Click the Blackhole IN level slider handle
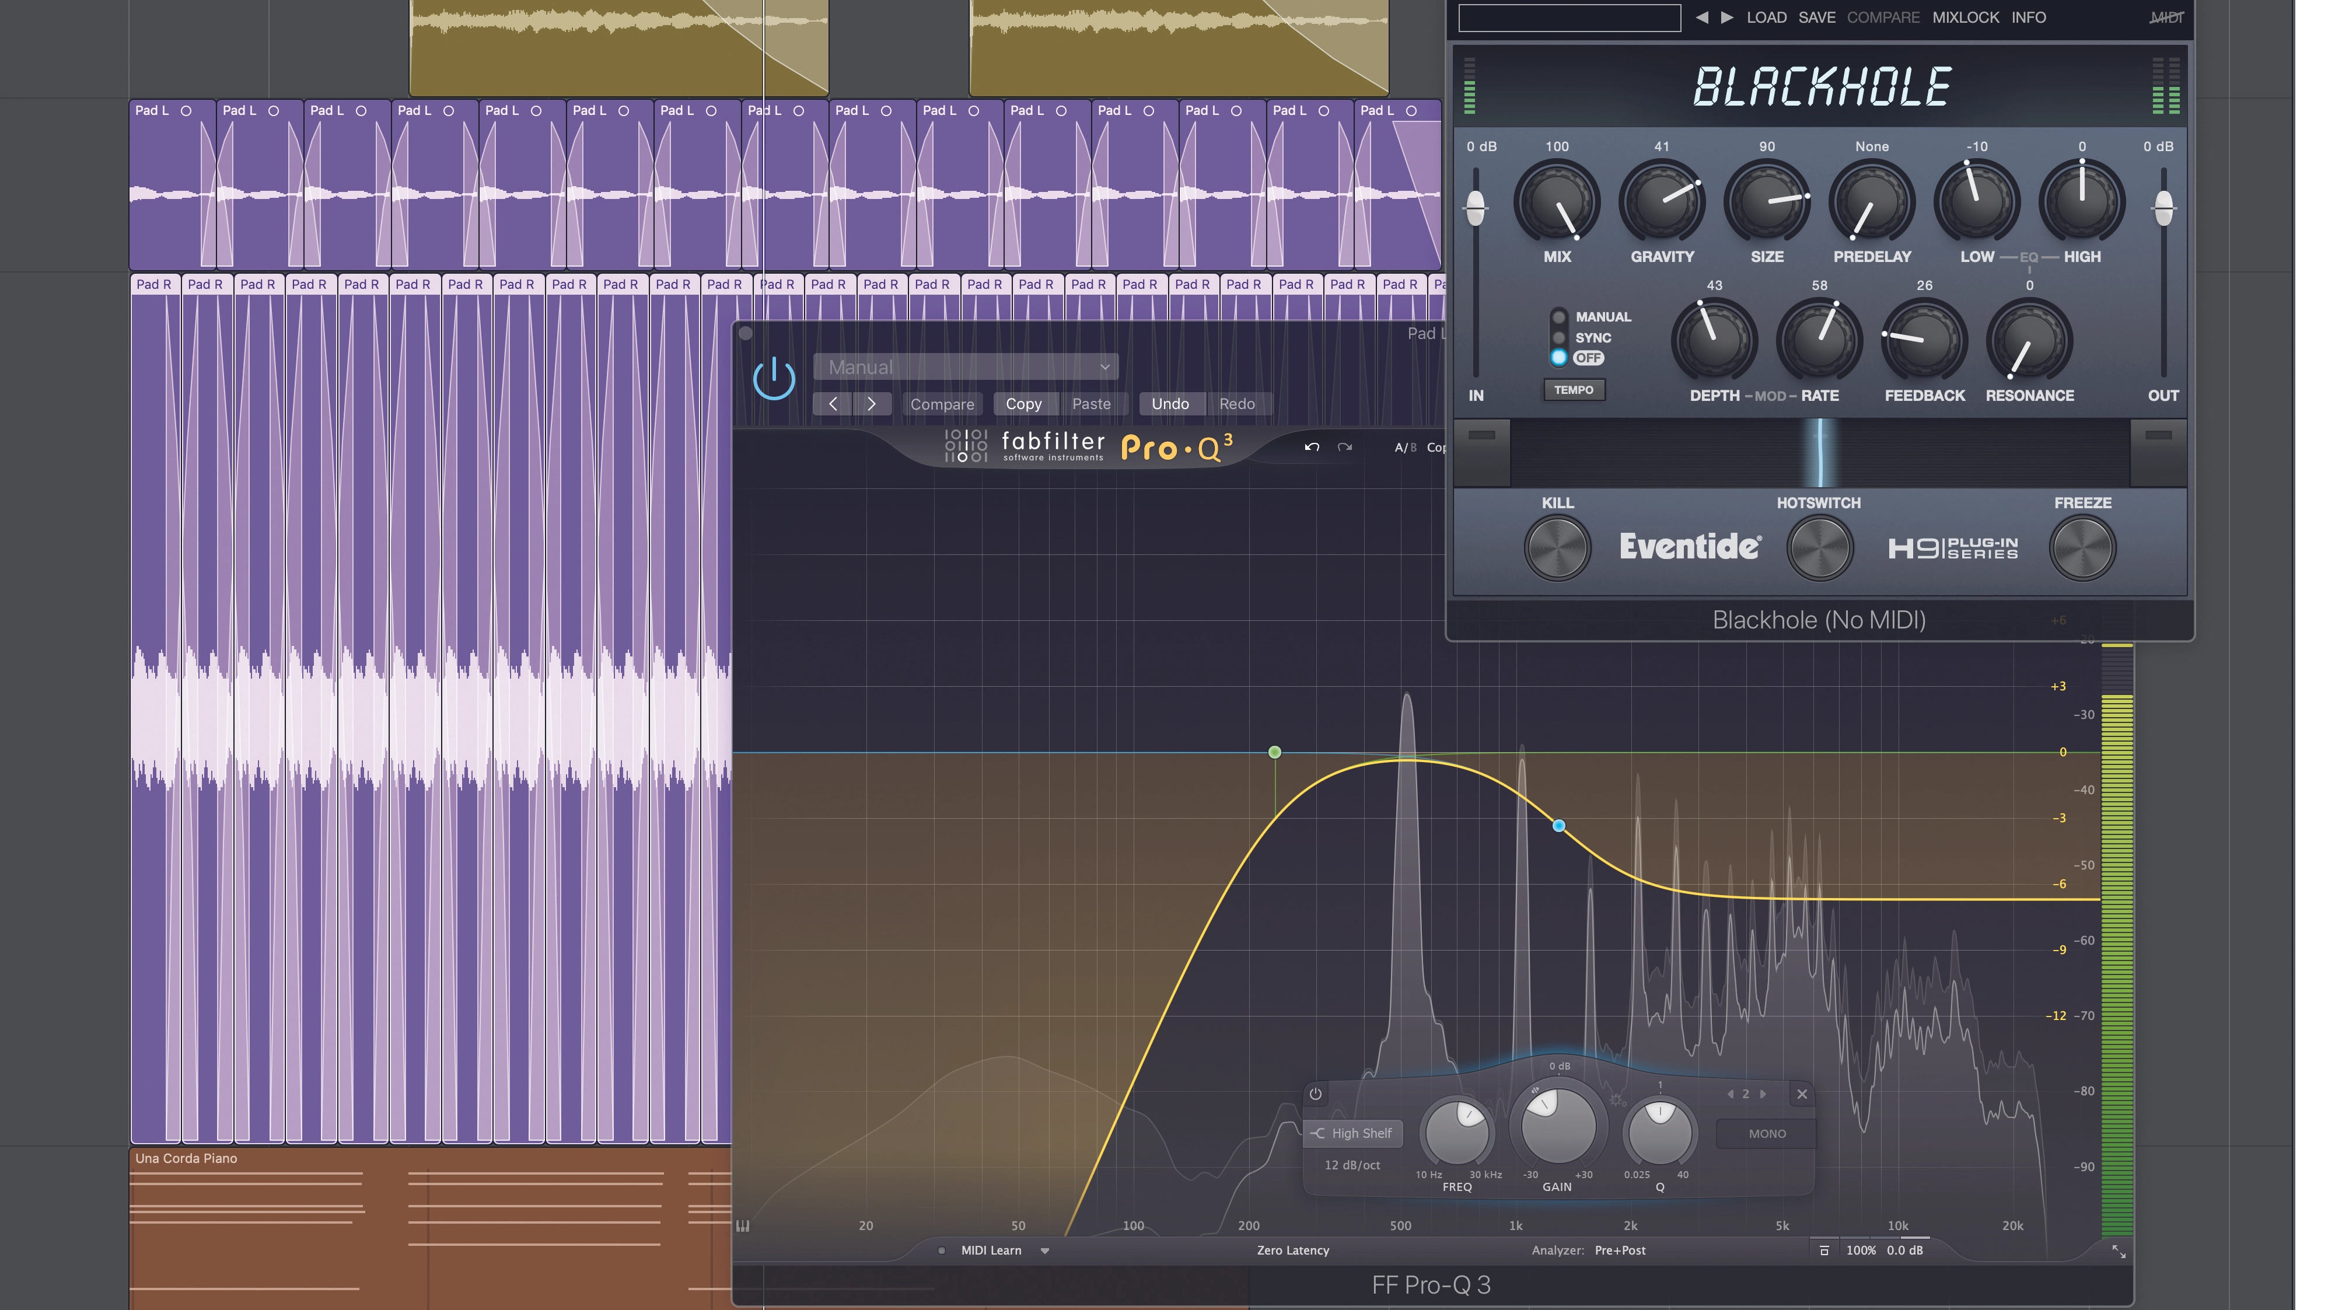 (x=1475, y=209)
